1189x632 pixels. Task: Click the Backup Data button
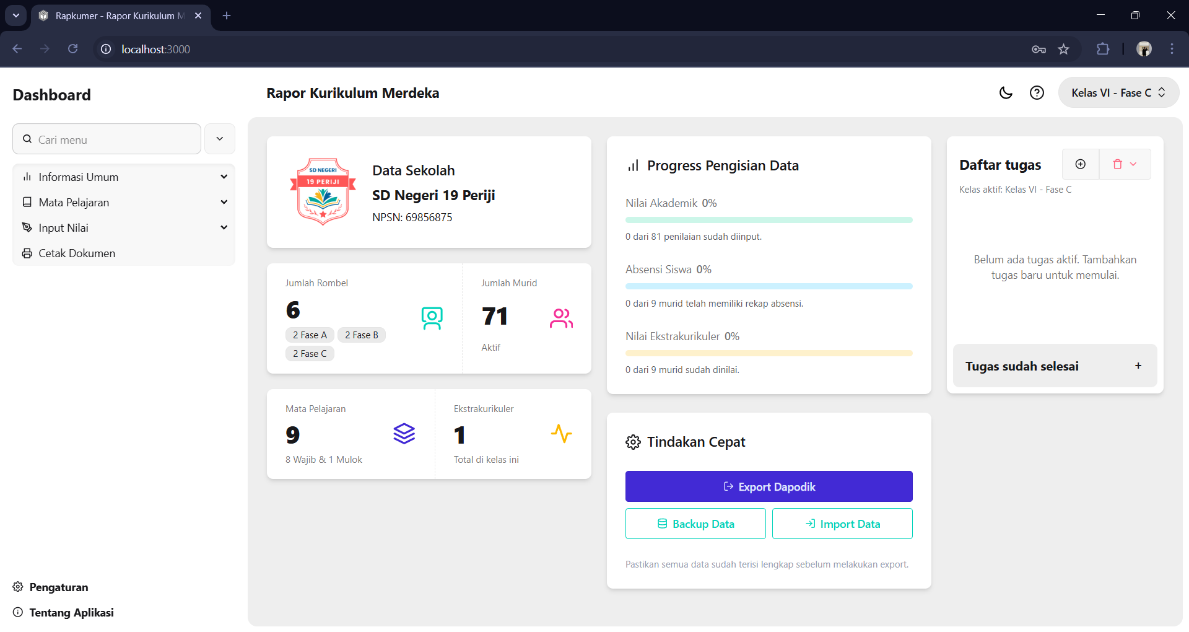(x=695, y=524)
